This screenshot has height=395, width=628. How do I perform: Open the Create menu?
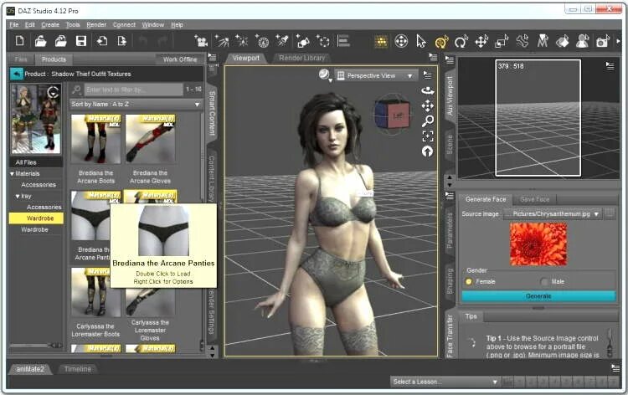pyautogui.click(x=50, y=25)
